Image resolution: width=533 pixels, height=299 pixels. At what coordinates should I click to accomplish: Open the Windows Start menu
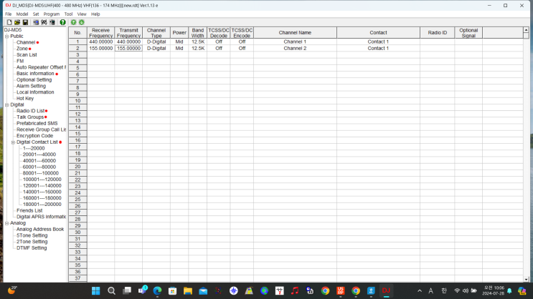pyautogui.click(x=96, y=291)
